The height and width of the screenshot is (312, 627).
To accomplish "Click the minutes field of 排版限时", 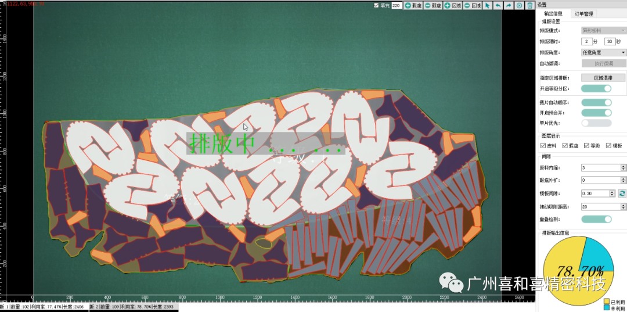I will [587, 42].
